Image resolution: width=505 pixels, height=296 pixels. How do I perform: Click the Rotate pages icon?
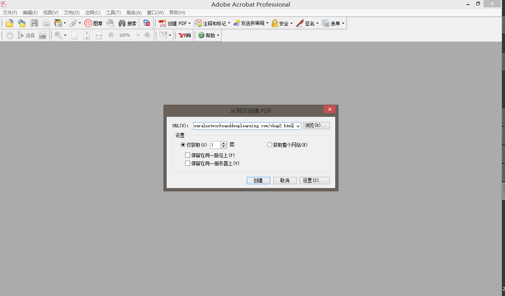tap(163, 35)
